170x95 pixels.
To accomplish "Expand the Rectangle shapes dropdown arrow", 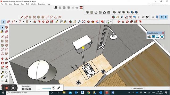I will tap(30, 22).
